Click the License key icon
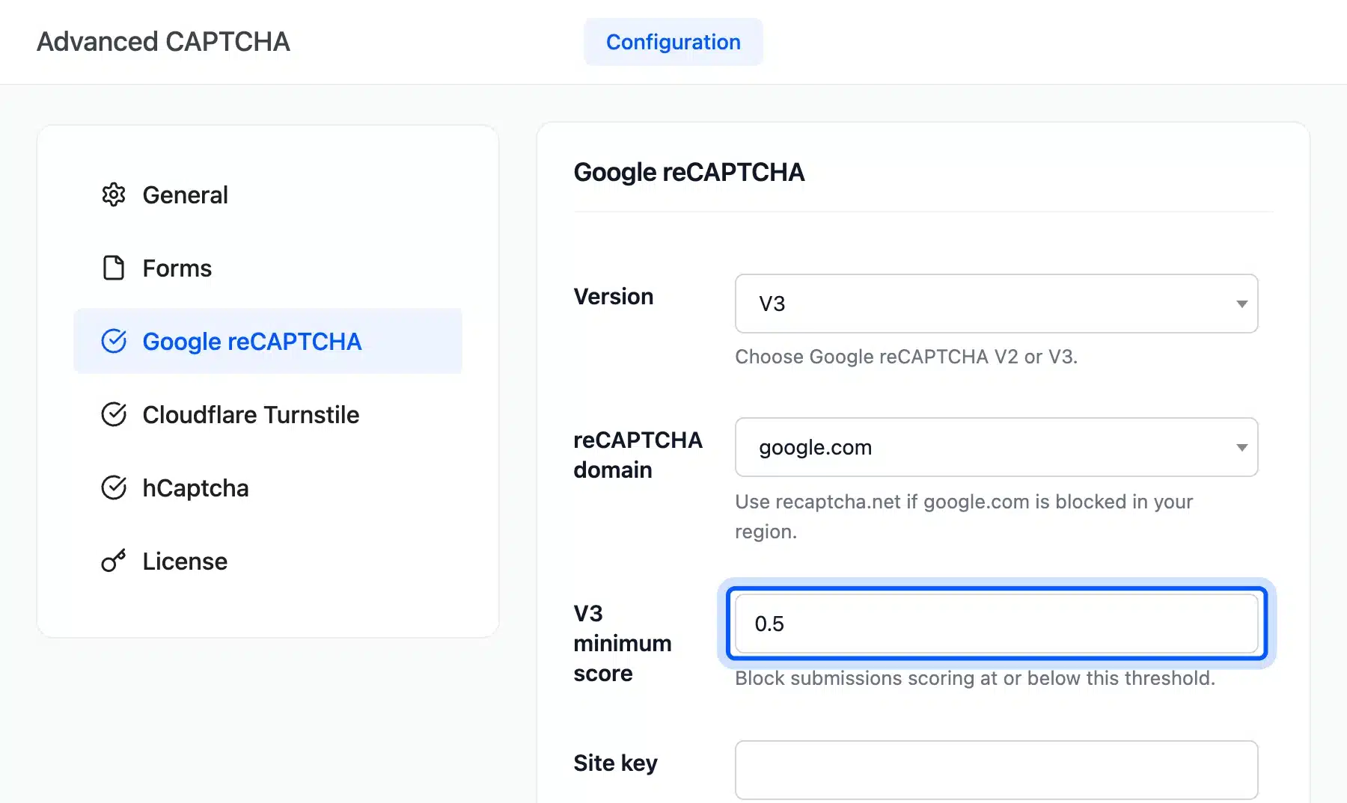This screenshot has height=803, width=1347. [x=114, y=561]
